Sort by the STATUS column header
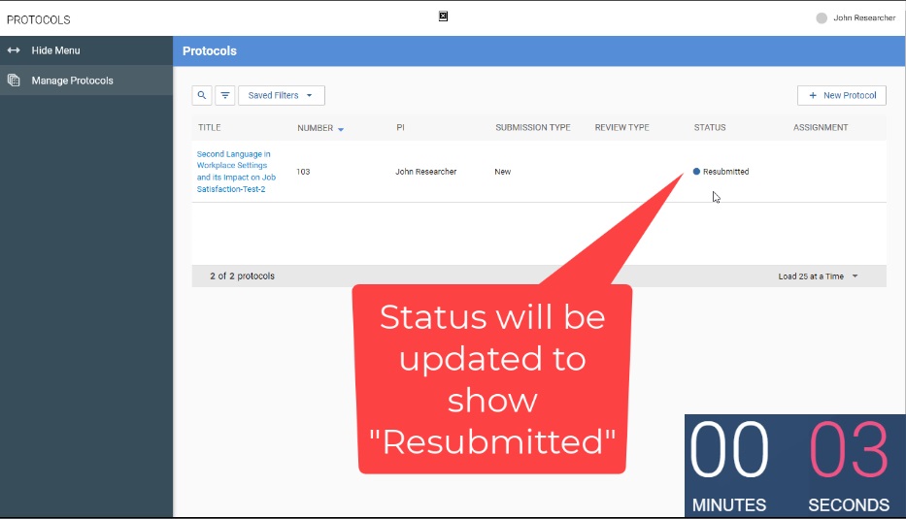Viewport: 906px width, 519px height. click(x=710, y=128)
